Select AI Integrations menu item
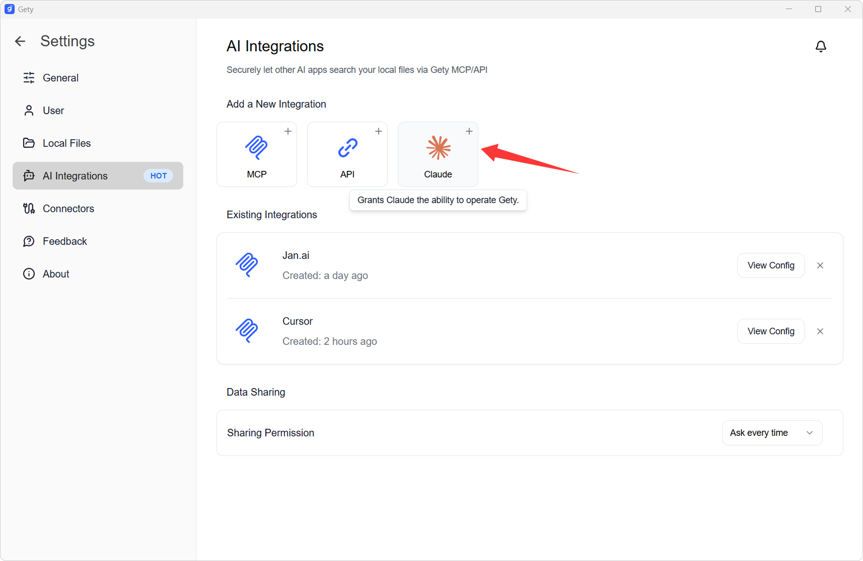This screenshot has width=863, height=561. pos(98,175)
